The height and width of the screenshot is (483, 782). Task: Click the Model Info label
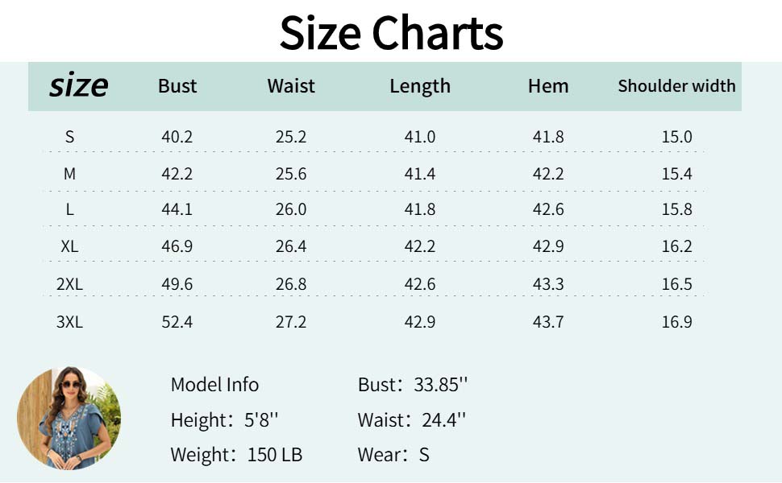[214, 385]
